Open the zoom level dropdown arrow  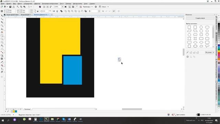[63, 7]
